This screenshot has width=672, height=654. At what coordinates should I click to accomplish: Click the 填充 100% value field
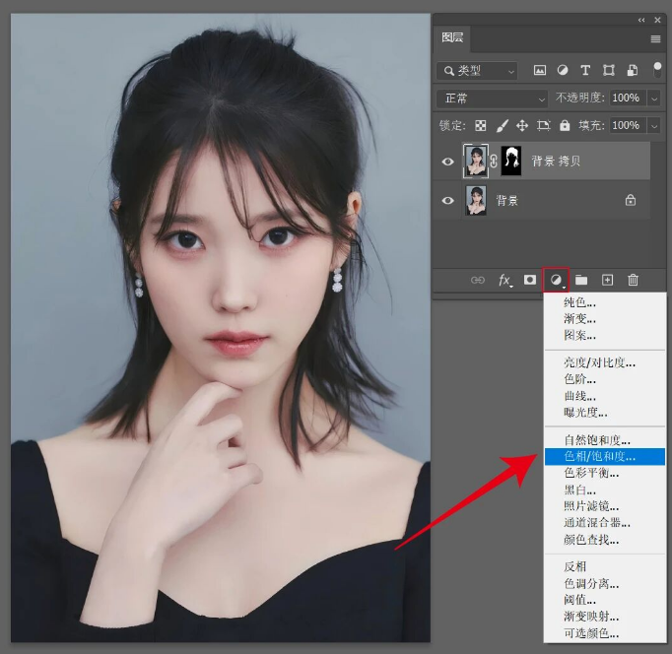pos(628,125)
